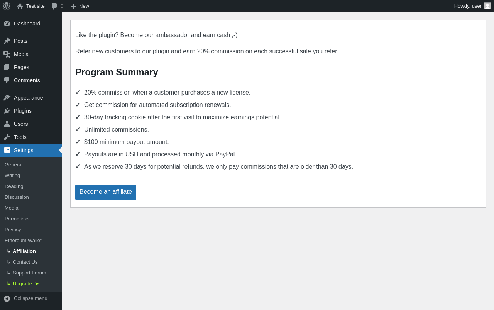Open Media settings submenu item
Screen dimensions: 494x310
[12, 208]
